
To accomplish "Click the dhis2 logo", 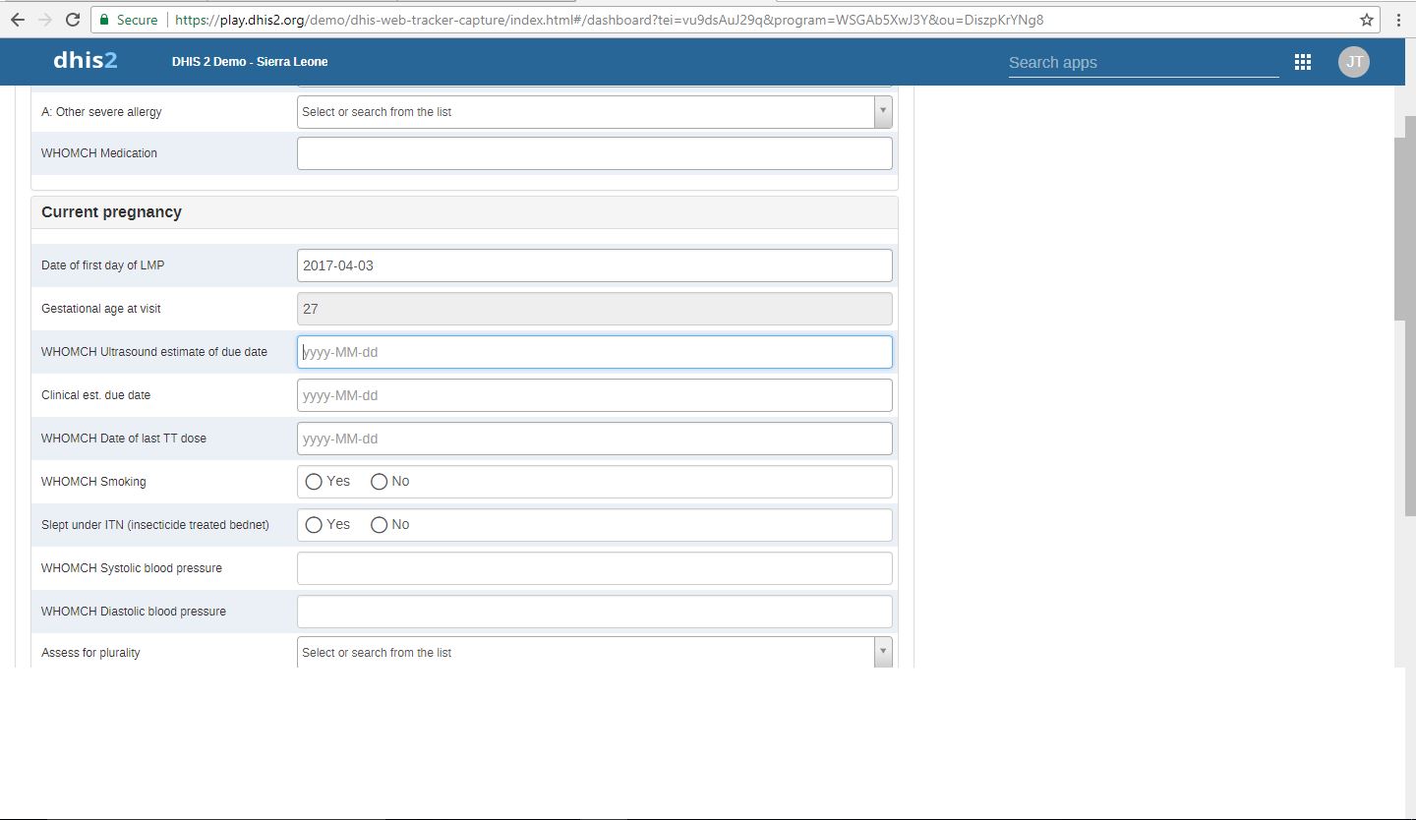I will [86, 61].
